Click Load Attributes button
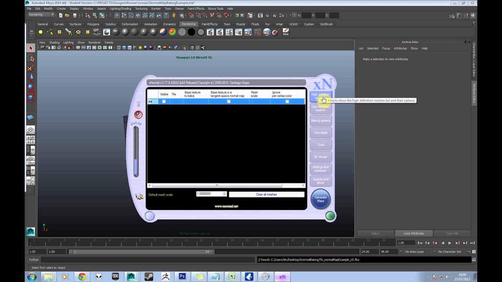 tap(414, 233)
